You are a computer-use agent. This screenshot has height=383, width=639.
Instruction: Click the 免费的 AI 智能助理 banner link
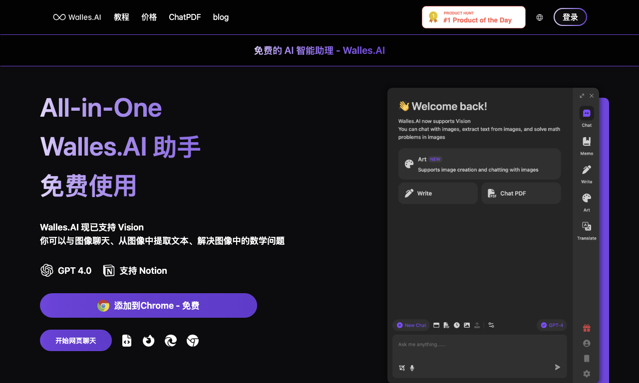click(319, 50)
